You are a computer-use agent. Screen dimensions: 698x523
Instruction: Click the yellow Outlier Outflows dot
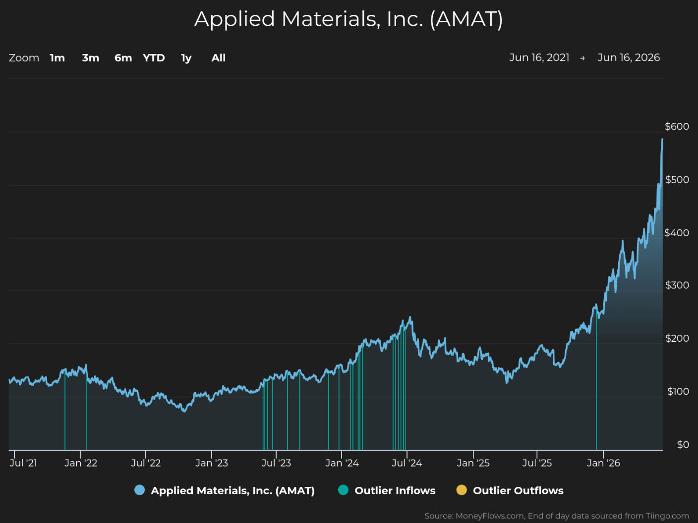coord(462,490)
